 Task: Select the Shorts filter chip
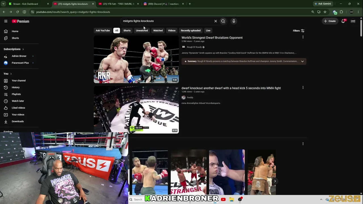point(127,30)
